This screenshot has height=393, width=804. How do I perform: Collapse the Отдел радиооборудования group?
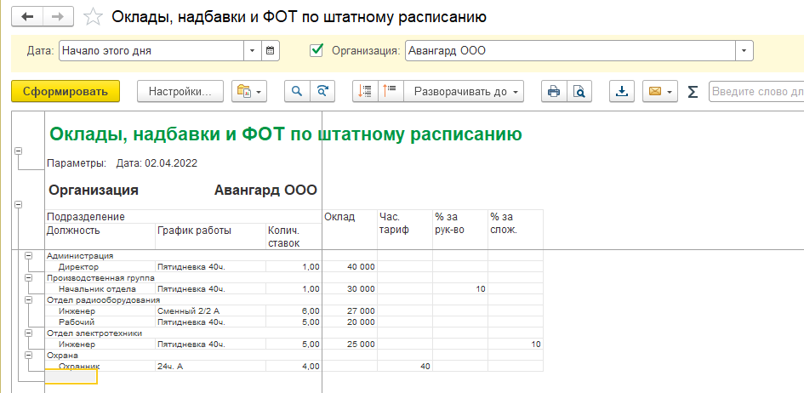[29, 299]
